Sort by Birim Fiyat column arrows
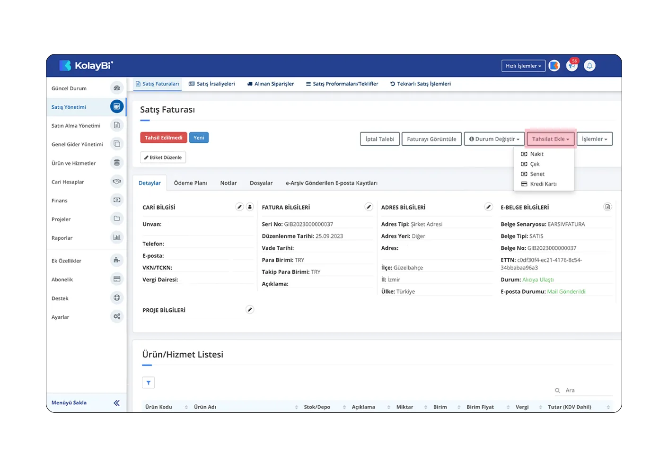This screenshot has width=668, height=454. point(508,407)
